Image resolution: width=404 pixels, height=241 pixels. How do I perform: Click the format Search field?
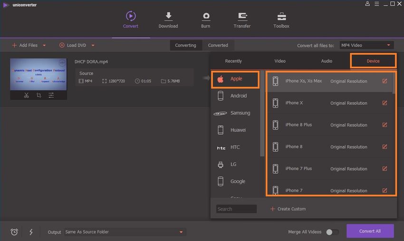point(236,209)
